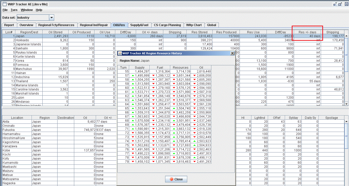This screenshot has height=186, width=349.
Task: Click the LghtInd column header
Action: [x=260, y=118]
